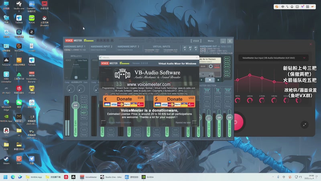
Task: Click the expand arrows icon beside the power button
Action: click(305, 125)
